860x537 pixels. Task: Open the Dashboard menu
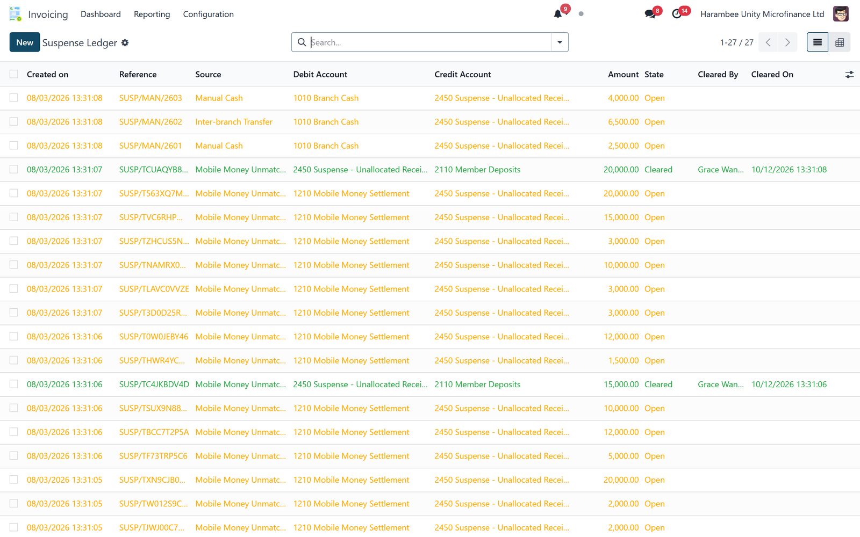(101, 14)
